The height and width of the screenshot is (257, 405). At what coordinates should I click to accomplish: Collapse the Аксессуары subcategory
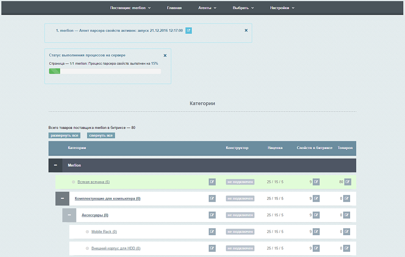(69, 215)
